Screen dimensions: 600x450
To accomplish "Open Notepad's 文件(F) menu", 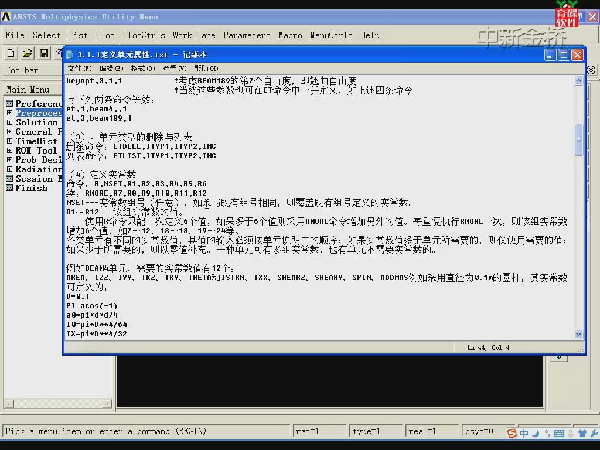I will click(x=80, y=69).
